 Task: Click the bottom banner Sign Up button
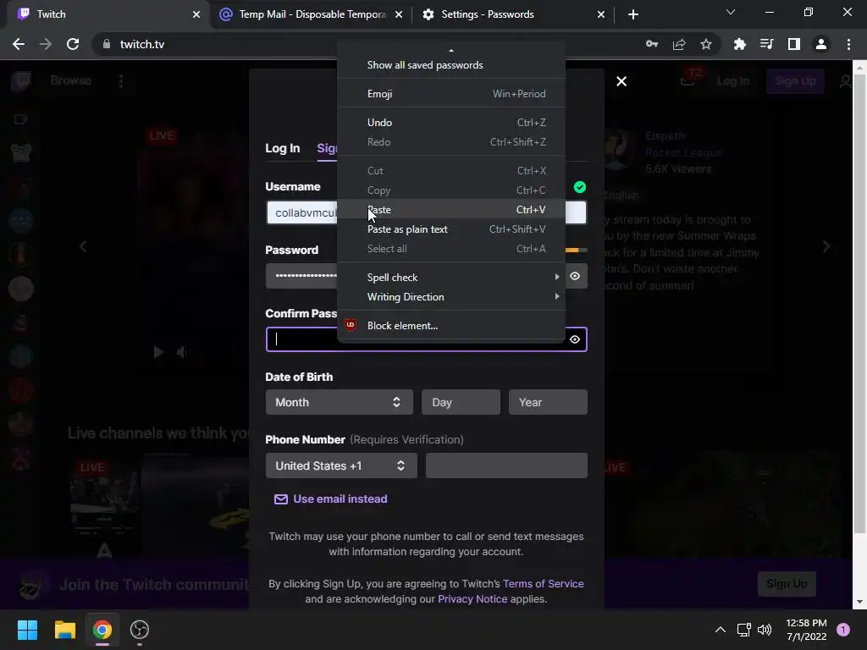(787, 584)
